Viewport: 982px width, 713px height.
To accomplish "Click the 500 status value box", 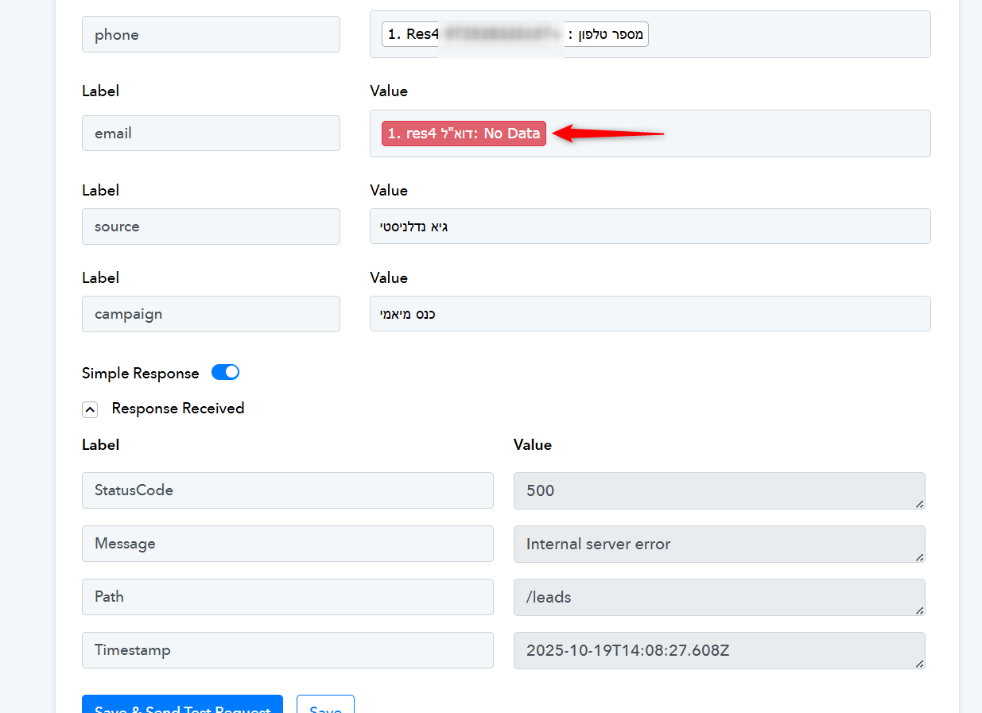I will [719, 490].
